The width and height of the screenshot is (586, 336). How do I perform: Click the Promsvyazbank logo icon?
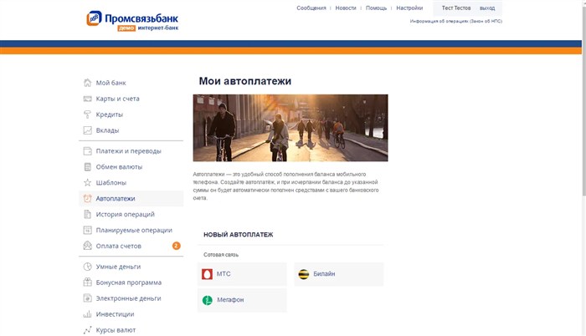pyautogui.click(x=94, y=18)
